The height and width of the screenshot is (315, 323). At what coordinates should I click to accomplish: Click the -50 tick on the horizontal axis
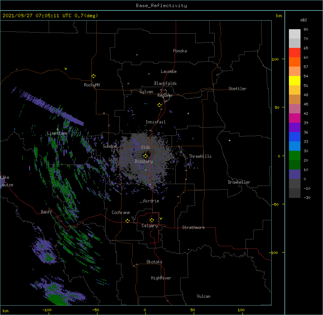[96, 310]
